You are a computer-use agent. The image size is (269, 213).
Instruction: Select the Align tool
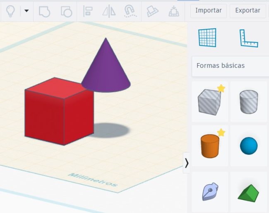pos(88,11)
